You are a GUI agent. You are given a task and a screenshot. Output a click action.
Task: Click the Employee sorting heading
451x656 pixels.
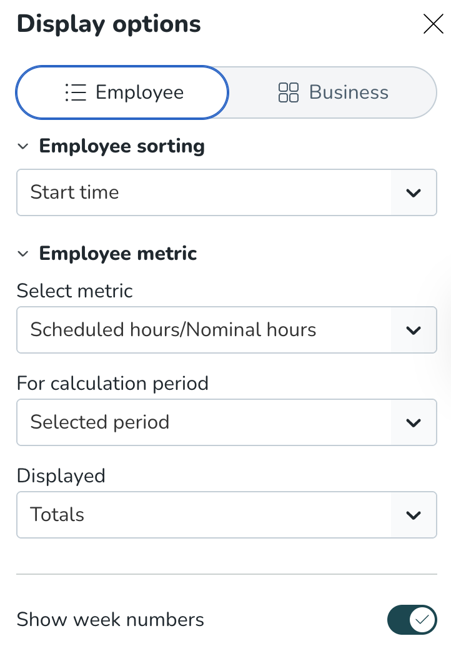(122, 146)
